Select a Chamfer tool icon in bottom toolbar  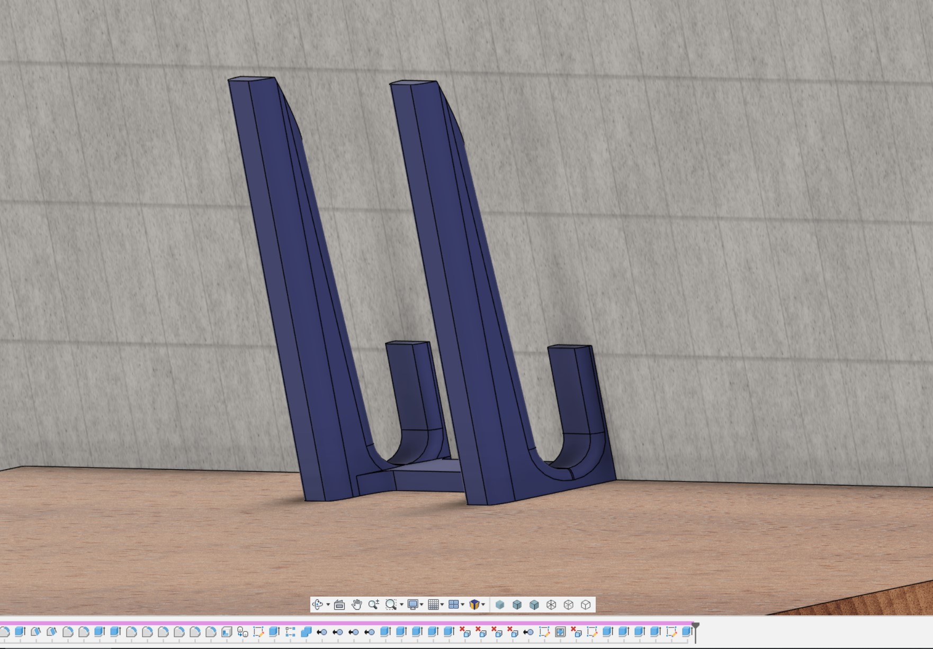point(36,635)
